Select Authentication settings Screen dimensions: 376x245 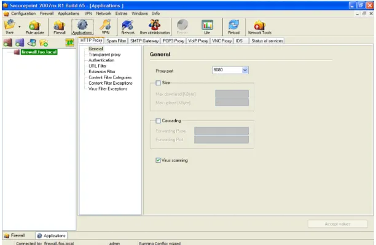(101, 60)
